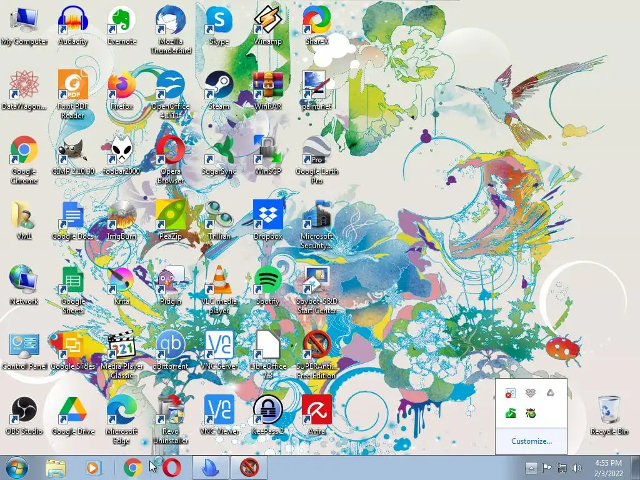
Task: Click the taskbar clock showing 4:55 PM
Action: tap(609, 468)
